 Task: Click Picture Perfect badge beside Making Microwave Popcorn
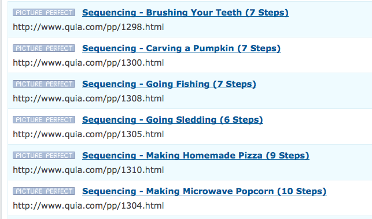click(44, 191)
